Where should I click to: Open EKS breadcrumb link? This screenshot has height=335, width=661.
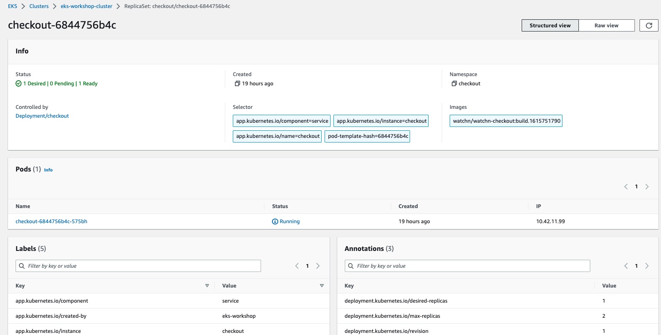13,6
